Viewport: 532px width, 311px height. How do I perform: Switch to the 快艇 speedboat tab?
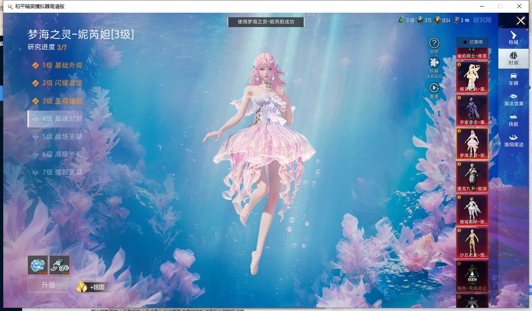pos(513,120)
